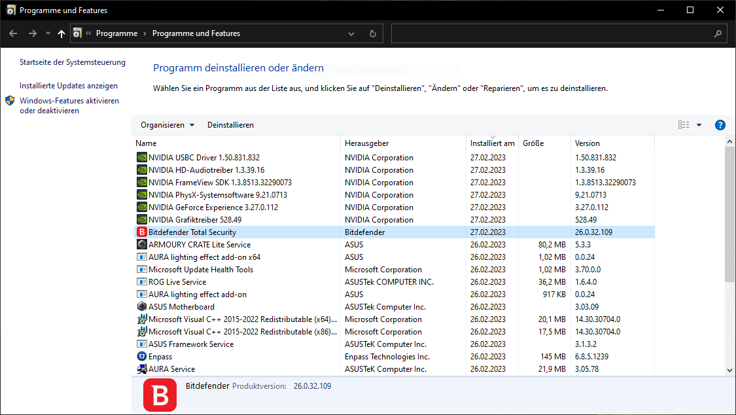This screenshot has height=415, width=736.
Task: Click the ASUS Framework Service icon
Action: tap(142, 344)
